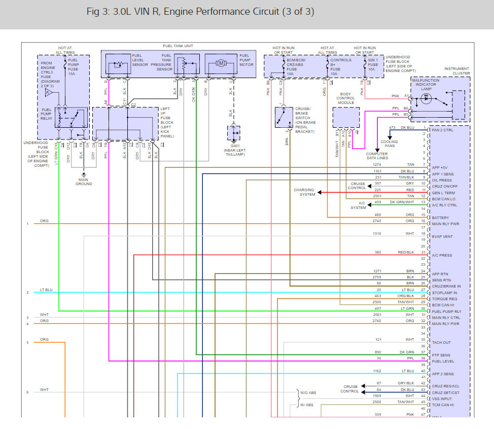The image size is (494, 429).
Task: Click the fuel level sensor resistor symbol
Action: (x=119, y=64)
